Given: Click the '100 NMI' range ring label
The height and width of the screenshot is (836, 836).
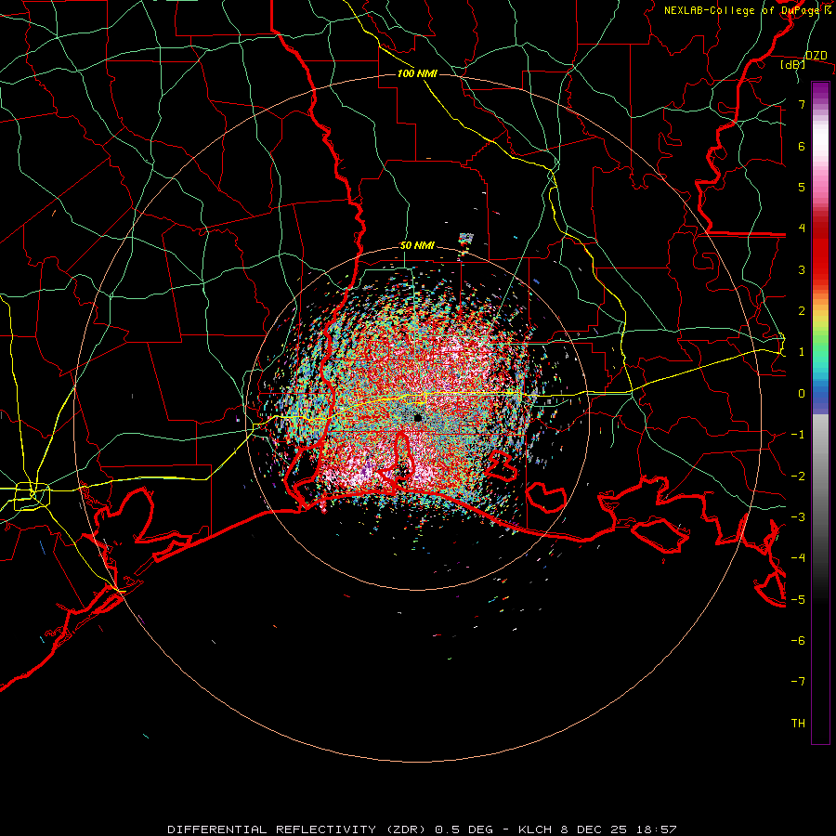Looking at the screenshot, I should [x=417, y=73].
